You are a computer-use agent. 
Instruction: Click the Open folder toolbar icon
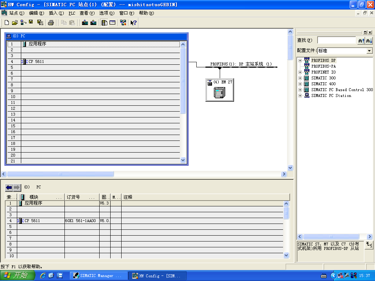click(15, 23)
